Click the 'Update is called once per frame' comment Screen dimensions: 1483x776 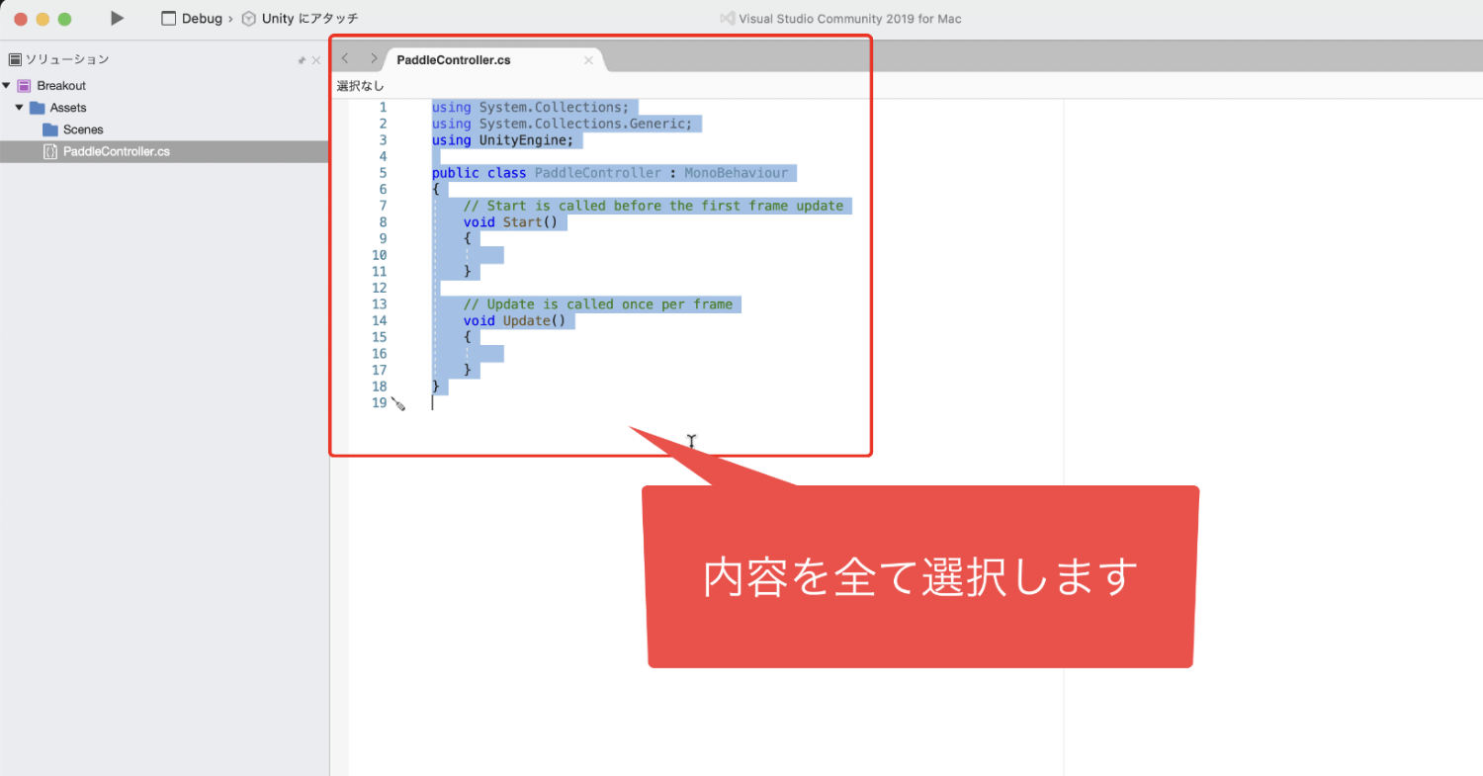click(x=598, y=304)
